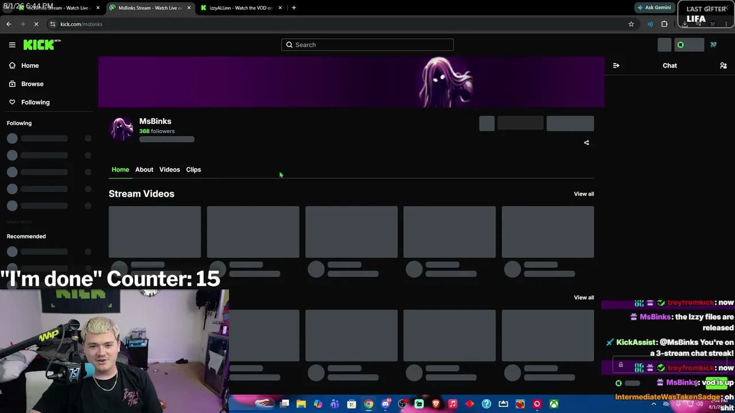Open Discord from the taskbar
Screen dimensions: 735x413
(385, 404)
